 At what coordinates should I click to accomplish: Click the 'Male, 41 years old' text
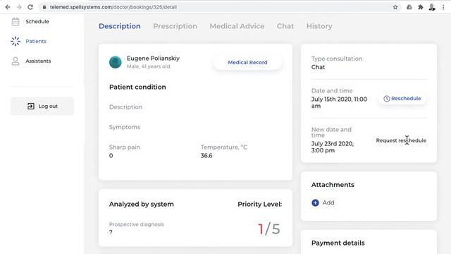(x=149, y=66)
